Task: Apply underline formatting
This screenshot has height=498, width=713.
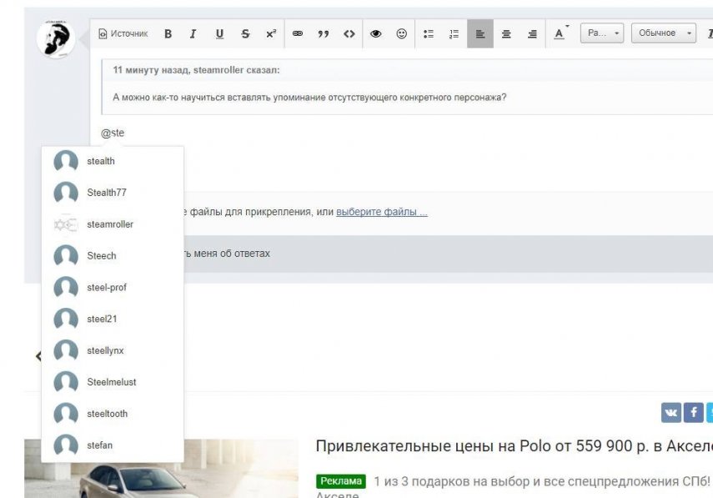Action: click(x=218, y=33)
